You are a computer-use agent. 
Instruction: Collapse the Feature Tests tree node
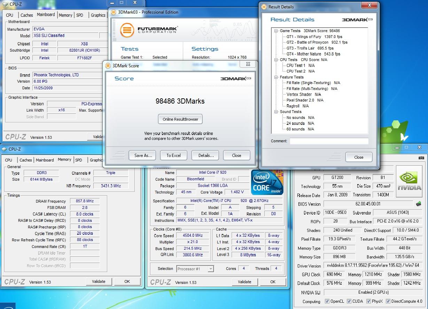click(x=277, y=77)
